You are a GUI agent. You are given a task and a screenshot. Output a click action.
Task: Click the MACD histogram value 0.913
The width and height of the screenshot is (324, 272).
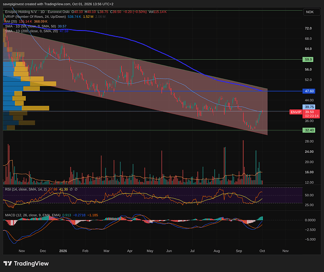(67, 215)
